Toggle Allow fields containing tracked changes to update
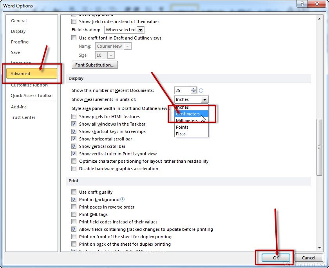 coord(74,229)
